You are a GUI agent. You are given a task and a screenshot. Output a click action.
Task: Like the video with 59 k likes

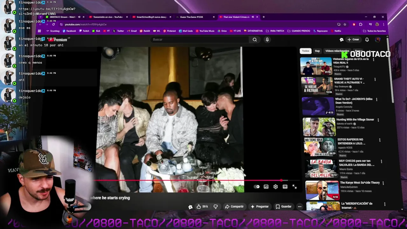[202, 206]
